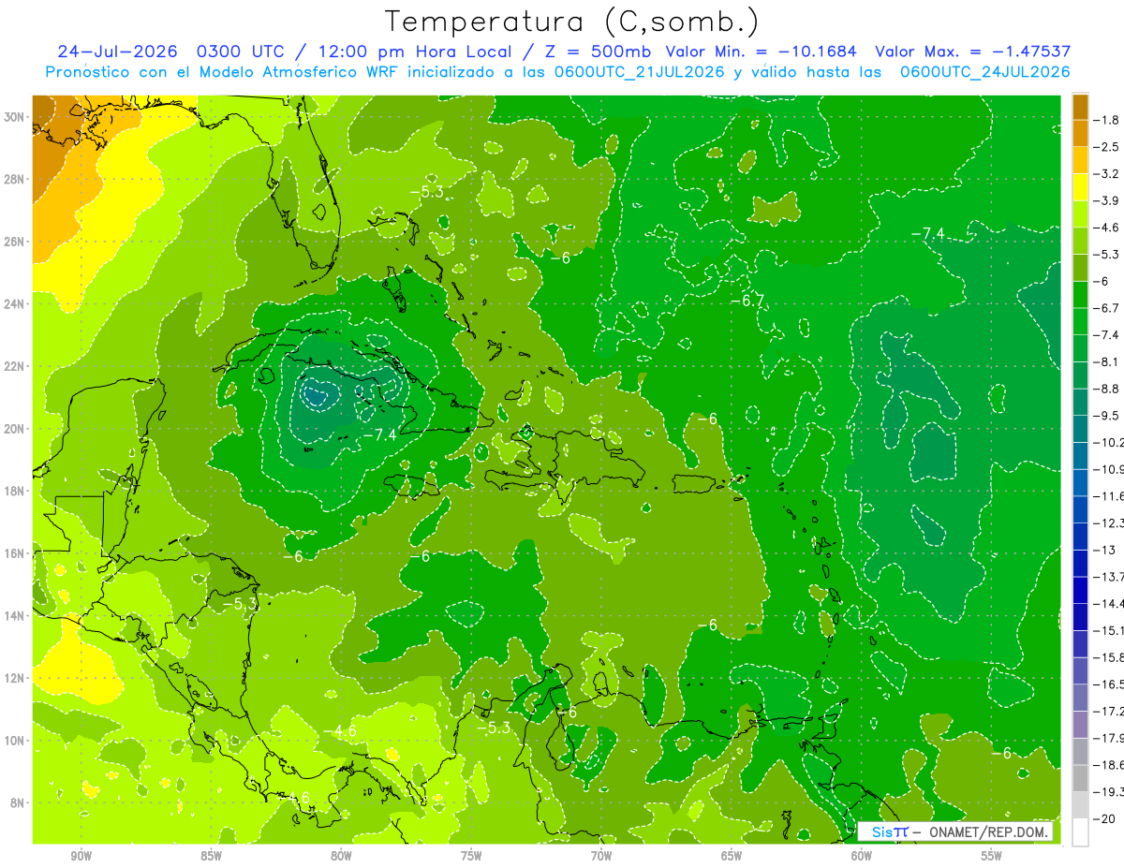Screen dimensions: 1124x868
Task: Click the "10N" latitude axis label
Action: pyautogui.click(x=15, y=740)
